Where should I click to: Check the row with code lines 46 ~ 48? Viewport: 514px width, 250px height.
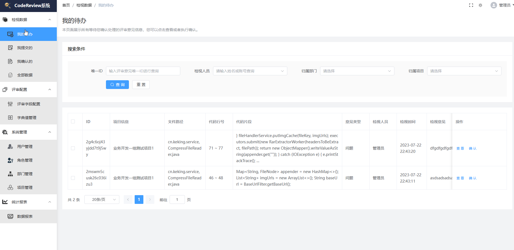73,178
